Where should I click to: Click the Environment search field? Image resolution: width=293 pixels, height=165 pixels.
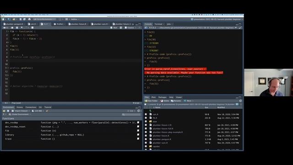click(131, 114)
